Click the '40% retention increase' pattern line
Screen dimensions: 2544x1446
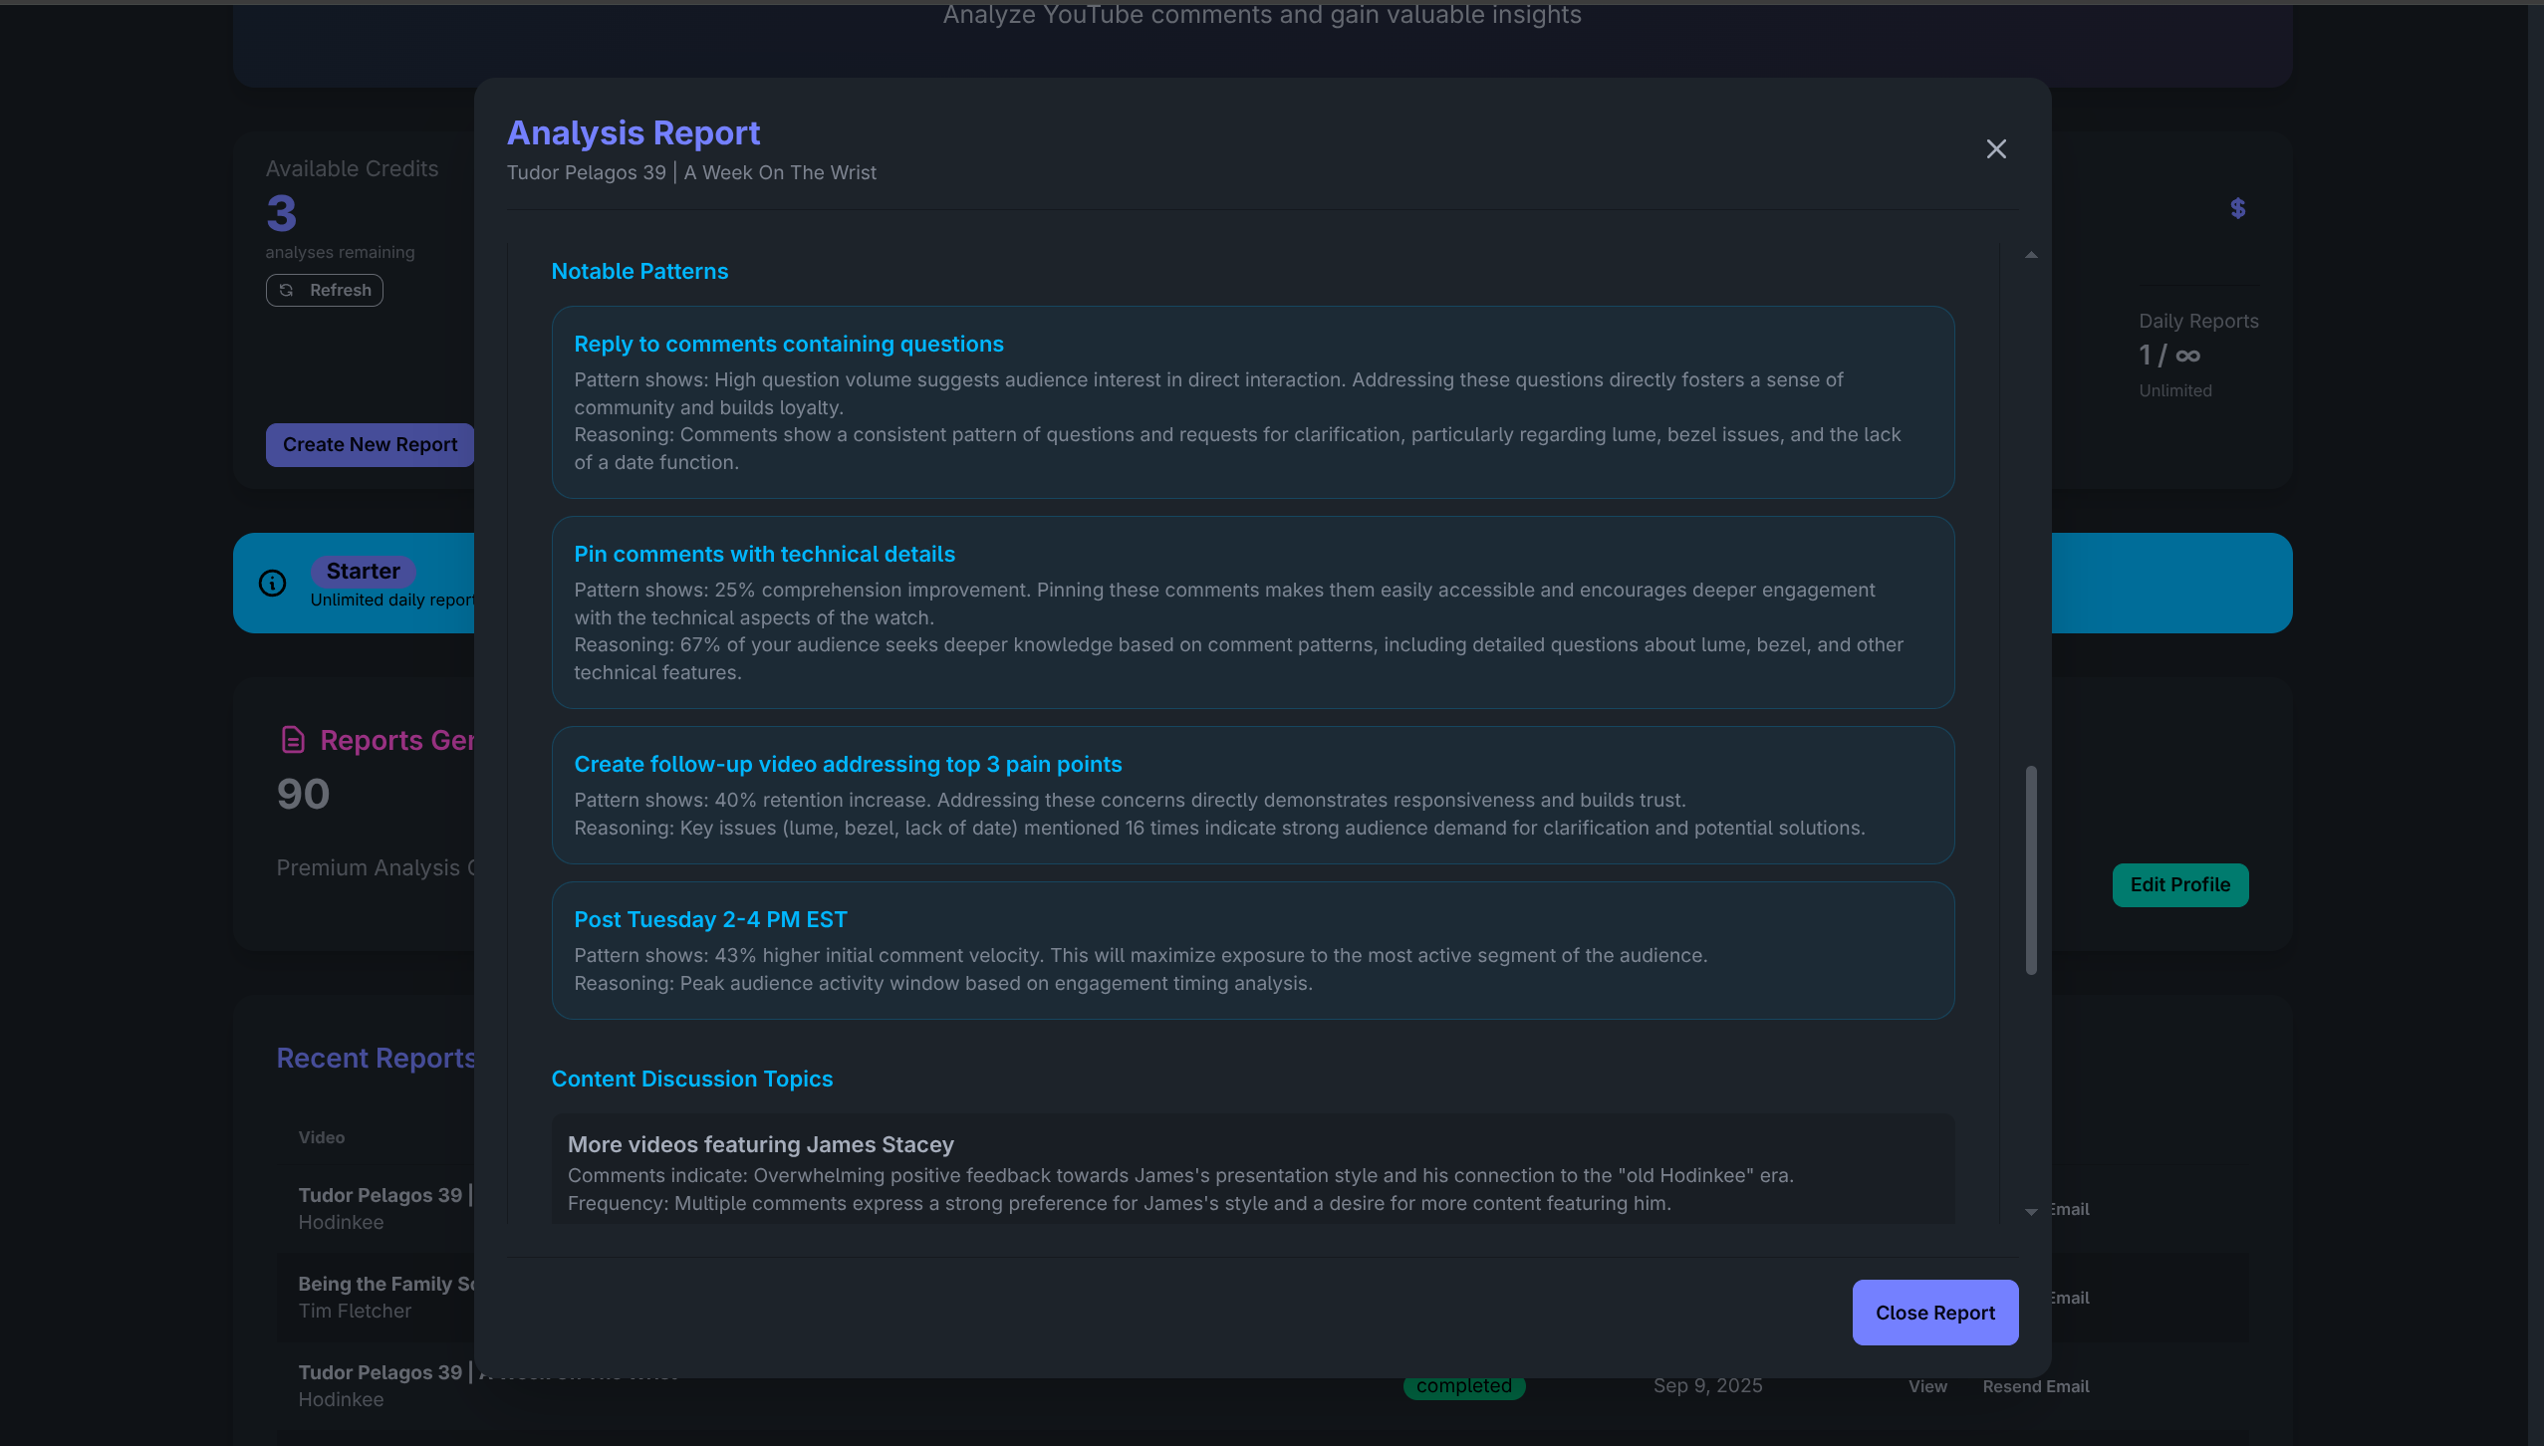coord(1130,800)
